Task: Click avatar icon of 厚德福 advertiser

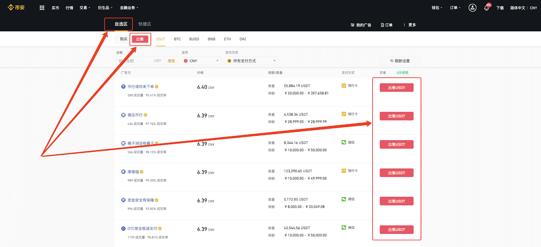Action: (123, 172)
